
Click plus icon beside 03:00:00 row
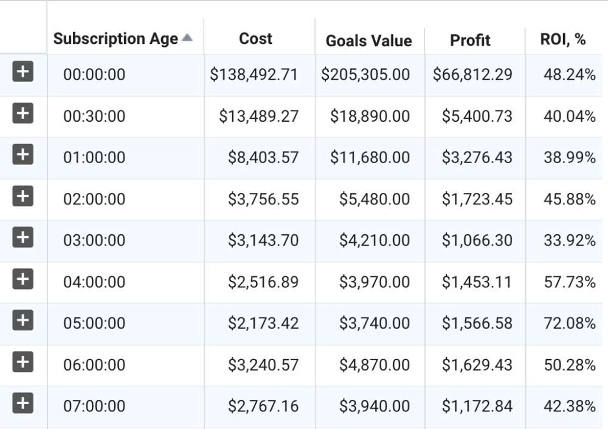tap(22, 237)
